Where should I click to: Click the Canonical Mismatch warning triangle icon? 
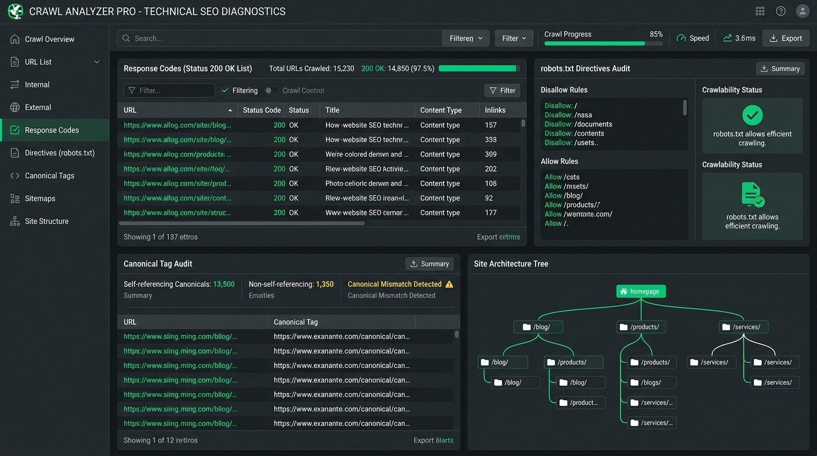449,284
